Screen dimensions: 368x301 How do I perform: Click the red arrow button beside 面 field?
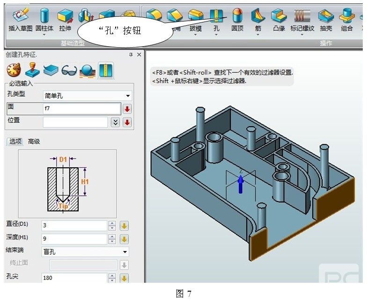127,109
